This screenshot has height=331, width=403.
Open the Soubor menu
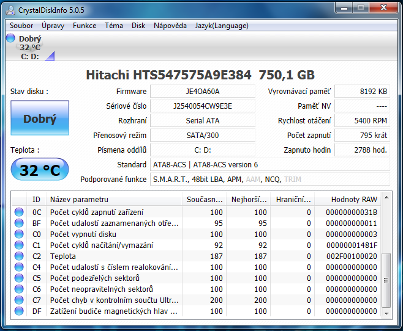(21, 26)
